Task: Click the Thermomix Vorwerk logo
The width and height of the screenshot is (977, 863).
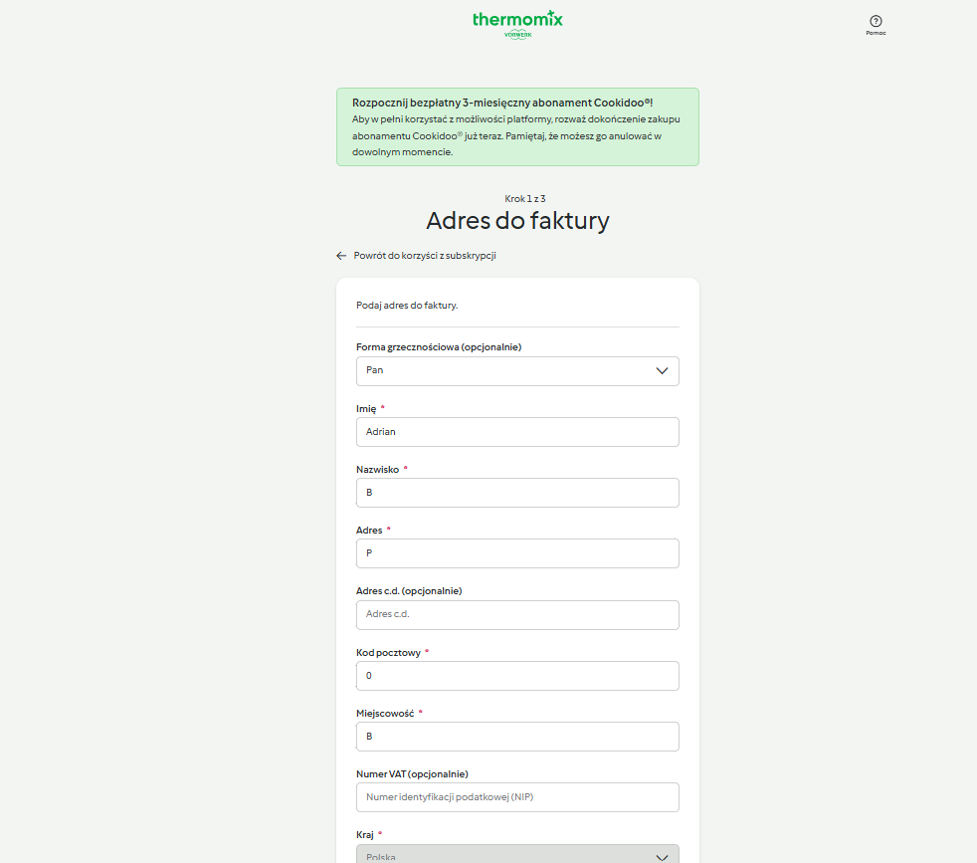Action: click(517, 25)
